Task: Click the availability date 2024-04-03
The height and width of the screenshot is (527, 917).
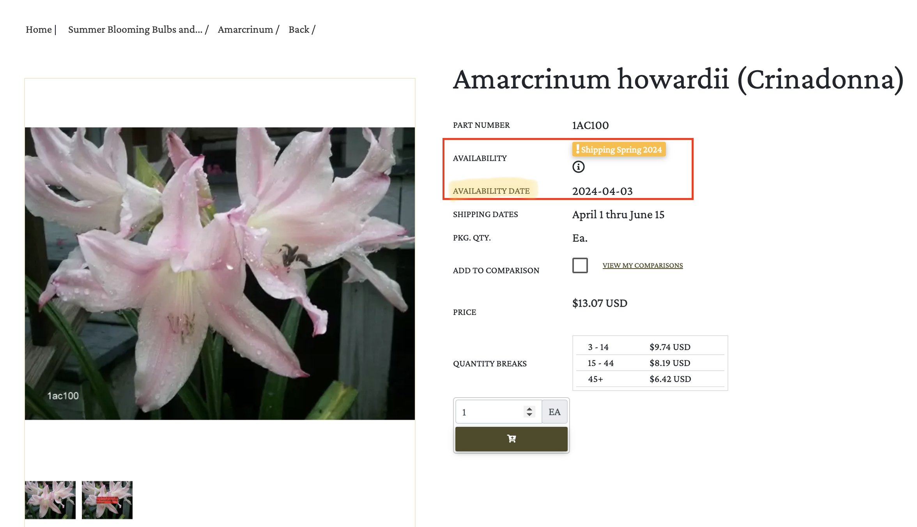Action: [602, 191]
